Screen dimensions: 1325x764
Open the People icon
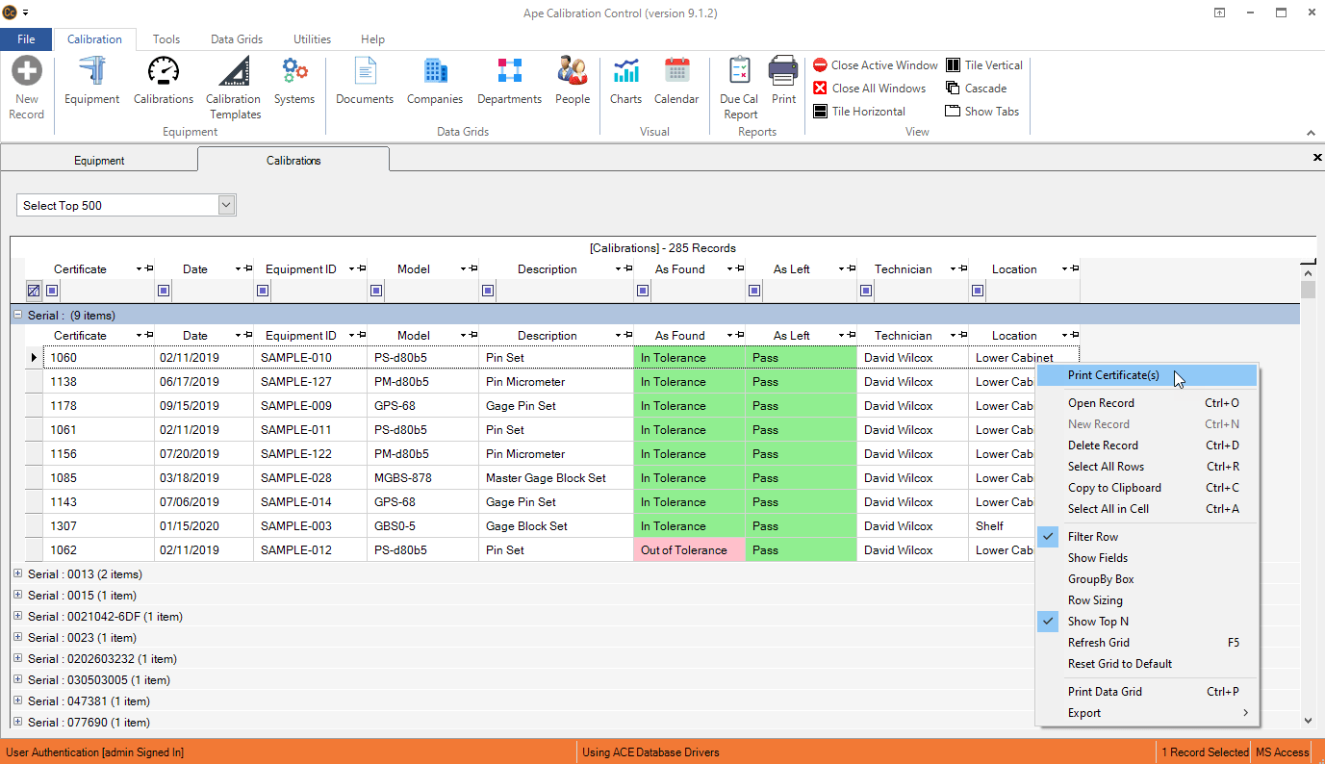(x=573, y=72)
